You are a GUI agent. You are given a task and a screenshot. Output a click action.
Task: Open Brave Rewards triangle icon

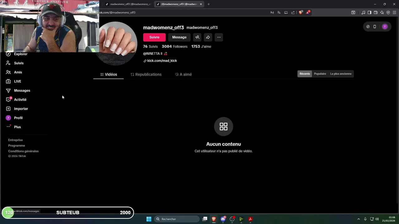click(308, 12)
